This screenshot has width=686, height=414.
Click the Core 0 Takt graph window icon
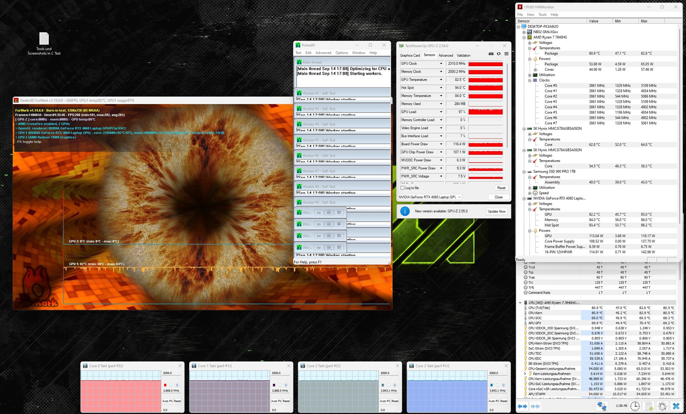click(85, 366)
